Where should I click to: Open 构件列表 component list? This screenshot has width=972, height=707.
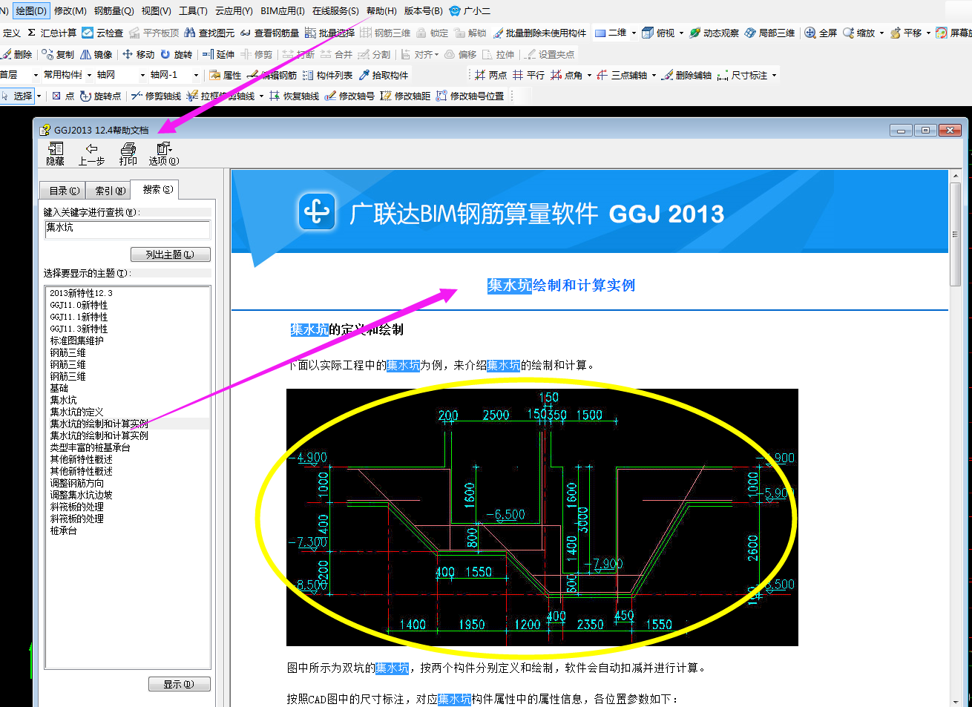(x=327, y=75)
